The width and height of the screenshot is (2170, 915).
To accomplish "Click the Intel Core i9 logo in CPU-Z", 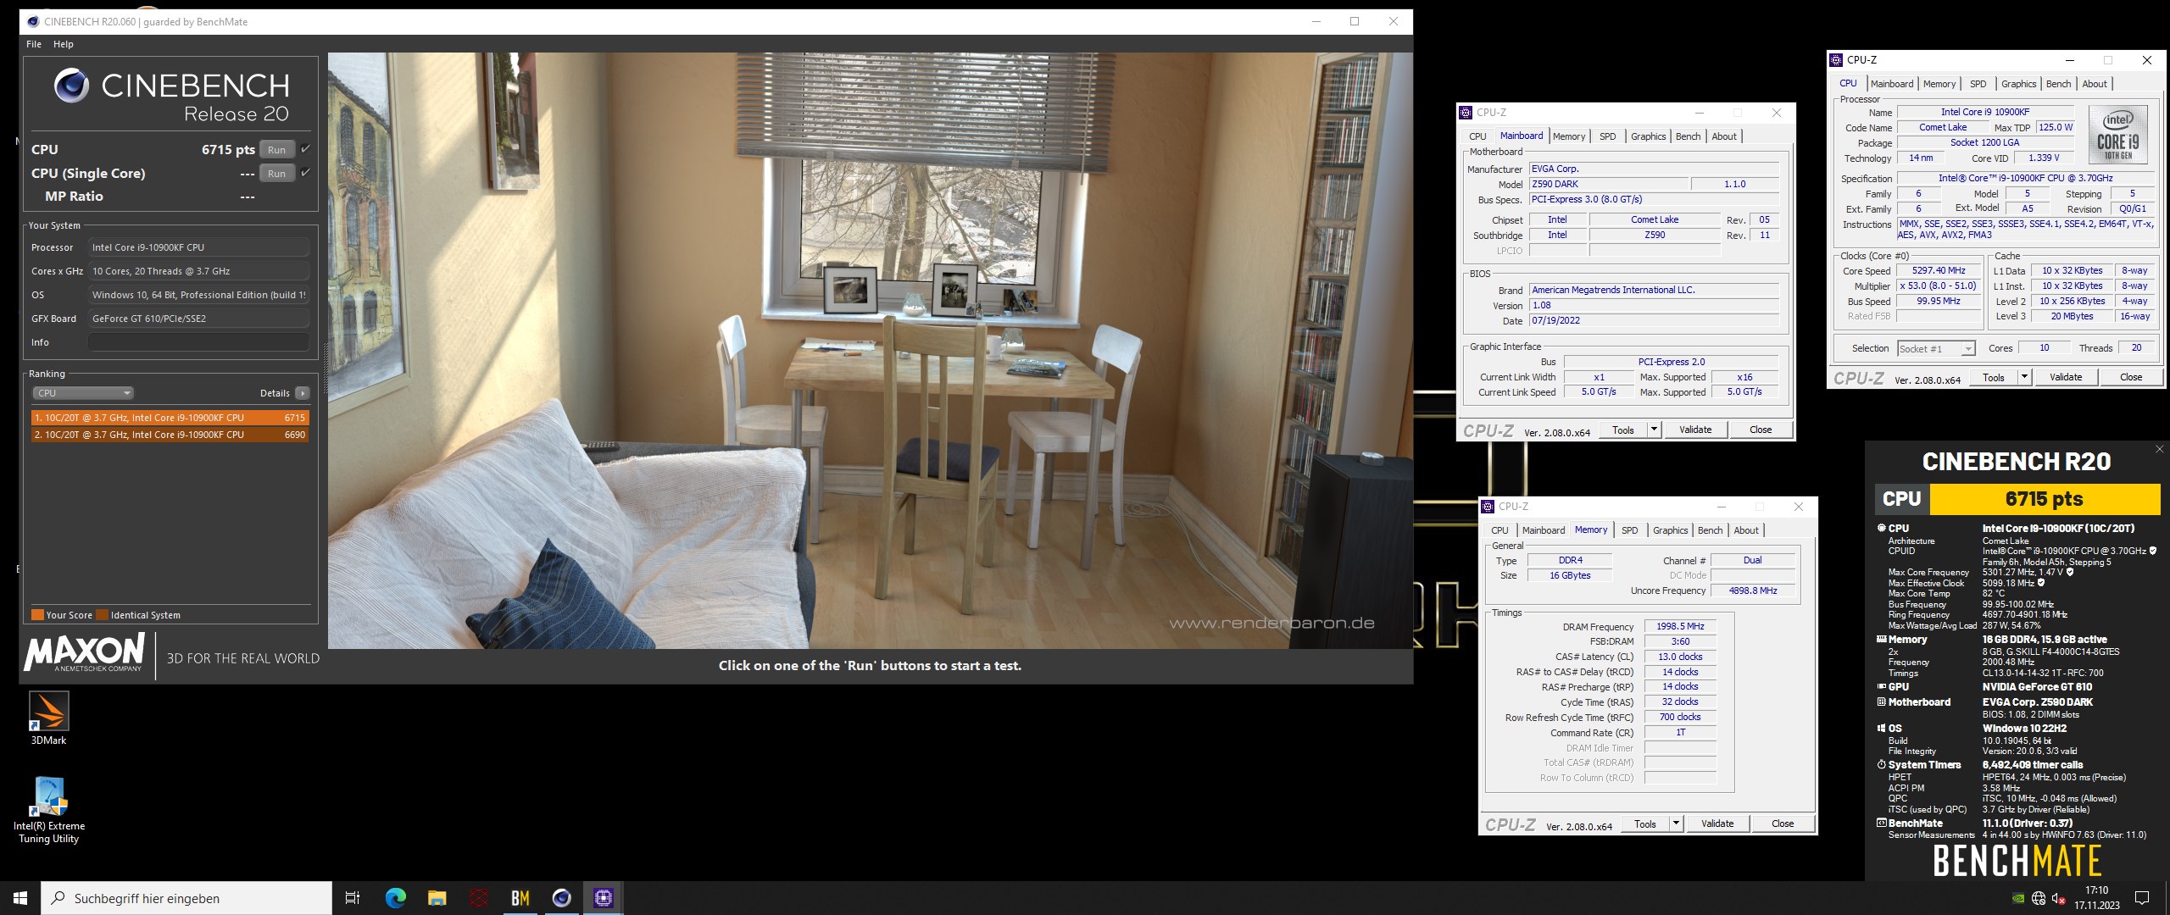I will tap(2117, 134).
